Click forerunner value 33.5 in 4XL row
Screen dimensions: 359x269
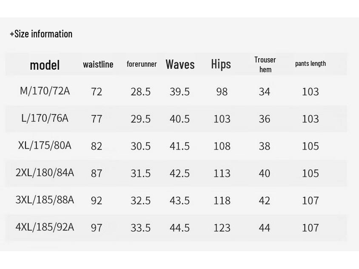tap(140, 227)
